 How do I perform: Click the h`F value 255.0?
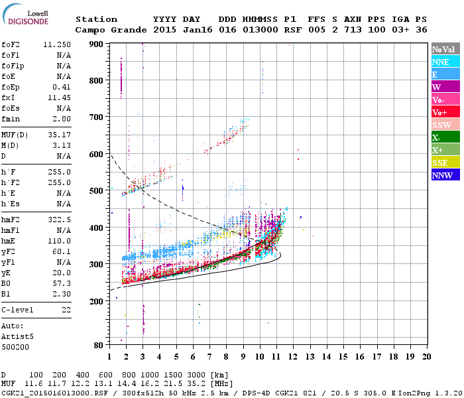59,172
